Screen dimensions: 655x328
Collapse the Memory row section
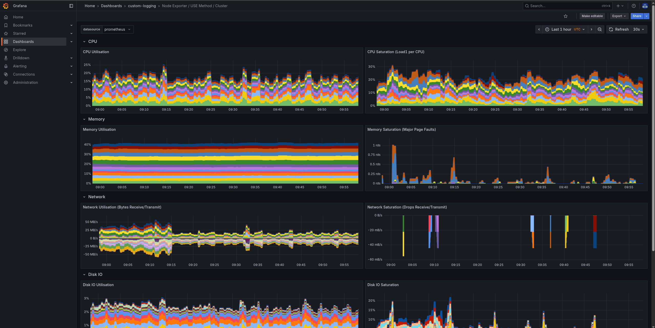pyautogui.click(x=84, y=119)
